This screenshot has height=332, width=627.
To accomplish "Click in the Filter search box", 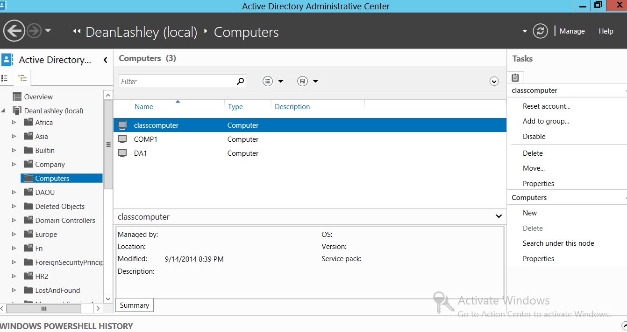I will point(177,81).
